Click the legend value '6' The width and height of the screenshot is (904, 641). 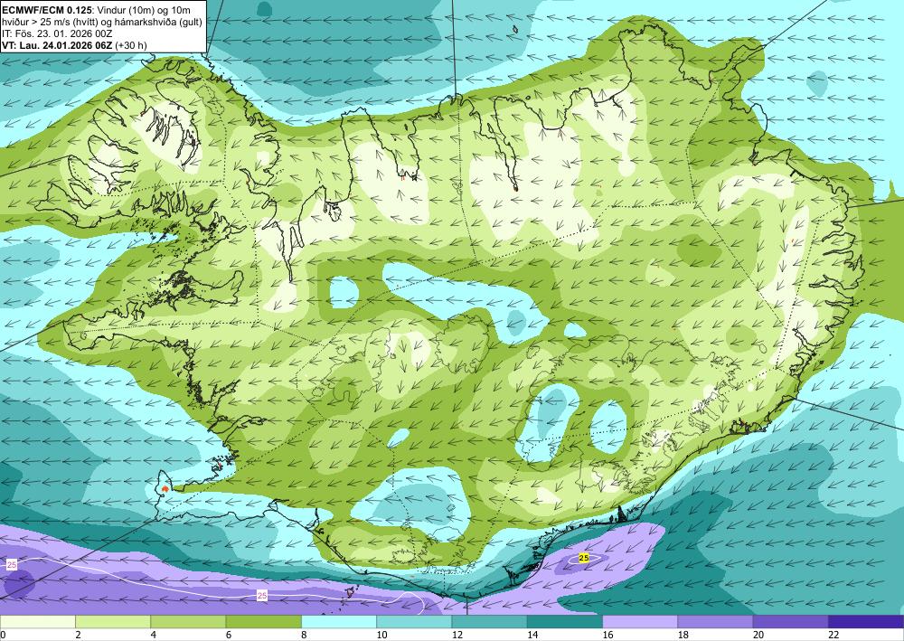[x=229, y=635]
